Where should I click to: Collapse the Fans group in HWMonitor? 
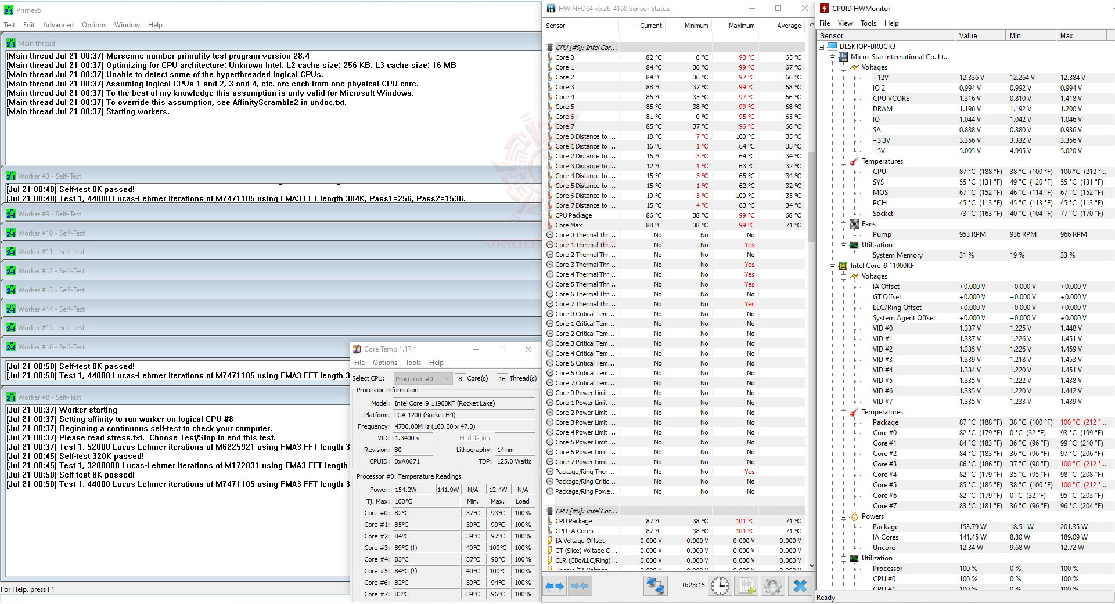pyautogui.click(x=844, y=225)
